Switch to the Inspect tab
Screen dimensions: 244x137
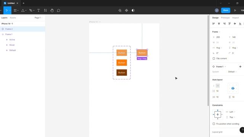(235, 18)
